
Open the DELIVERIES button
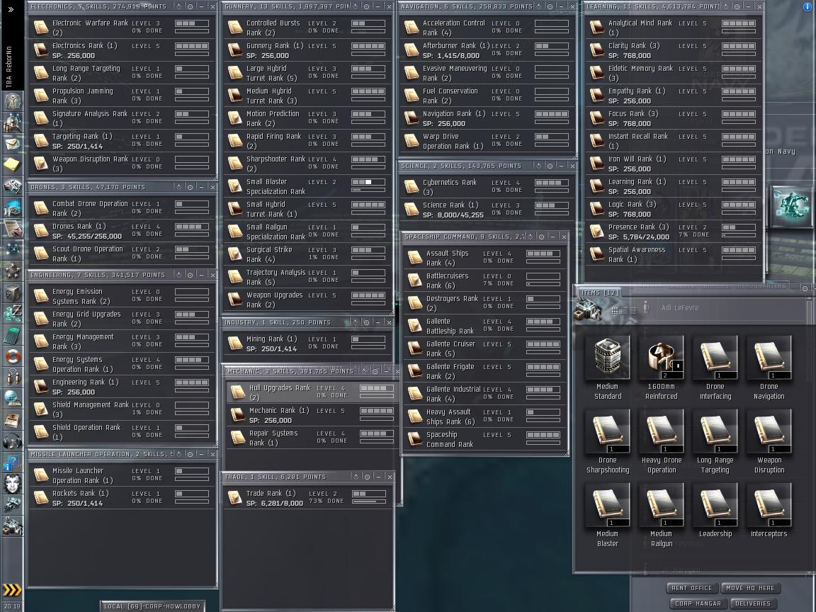tap(752, 603)
